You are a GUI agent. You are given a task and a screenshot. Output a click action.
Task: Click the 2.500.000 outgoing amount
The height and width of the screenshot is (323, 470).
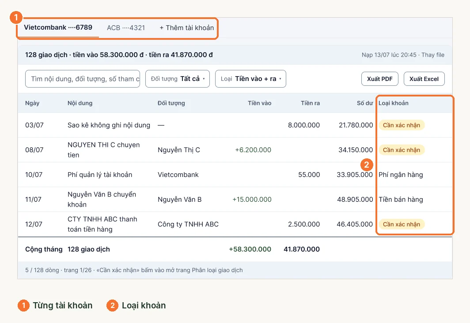point(304,224)
